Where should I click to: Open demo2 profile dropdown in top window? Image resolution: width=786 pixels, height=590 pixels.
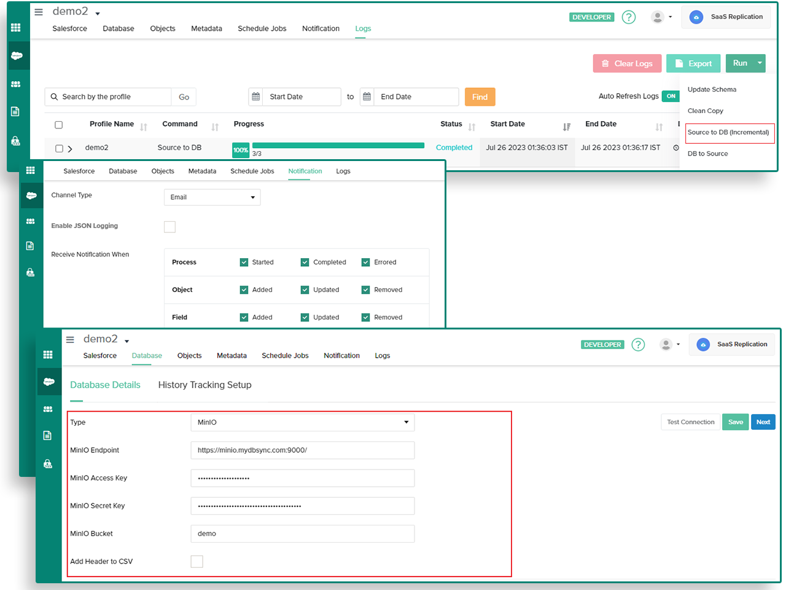point(98,14)
